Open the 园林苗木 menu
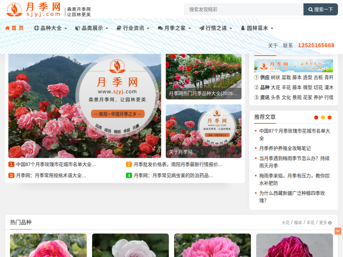The width and height of the screenshot is (343, 257). pos(257,28)
